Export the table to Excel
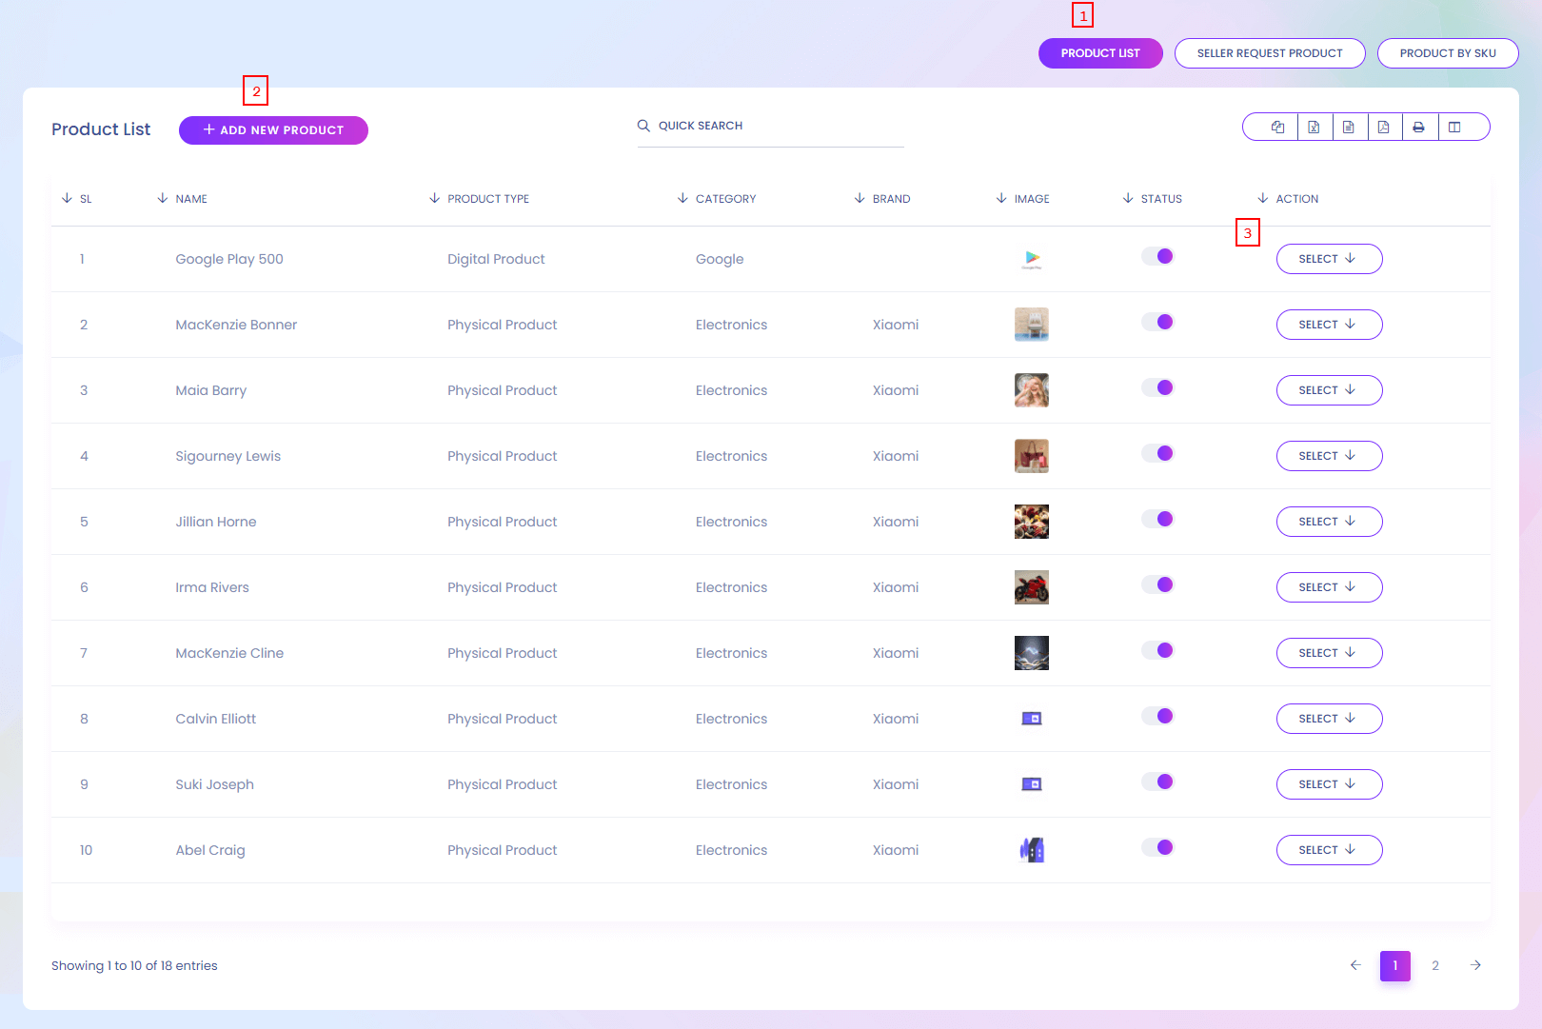Screen dimensions: 1542x1029 pos(1314,127)
